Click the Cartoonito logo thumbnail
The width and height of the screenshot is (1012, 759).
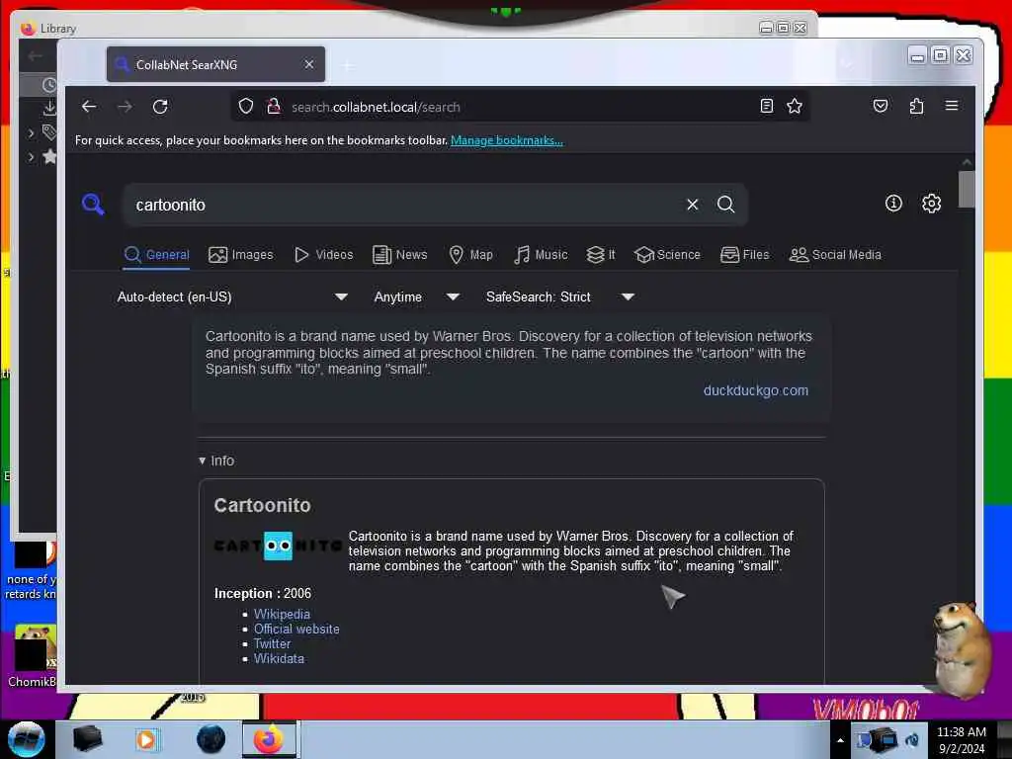(x=278, y=546)
